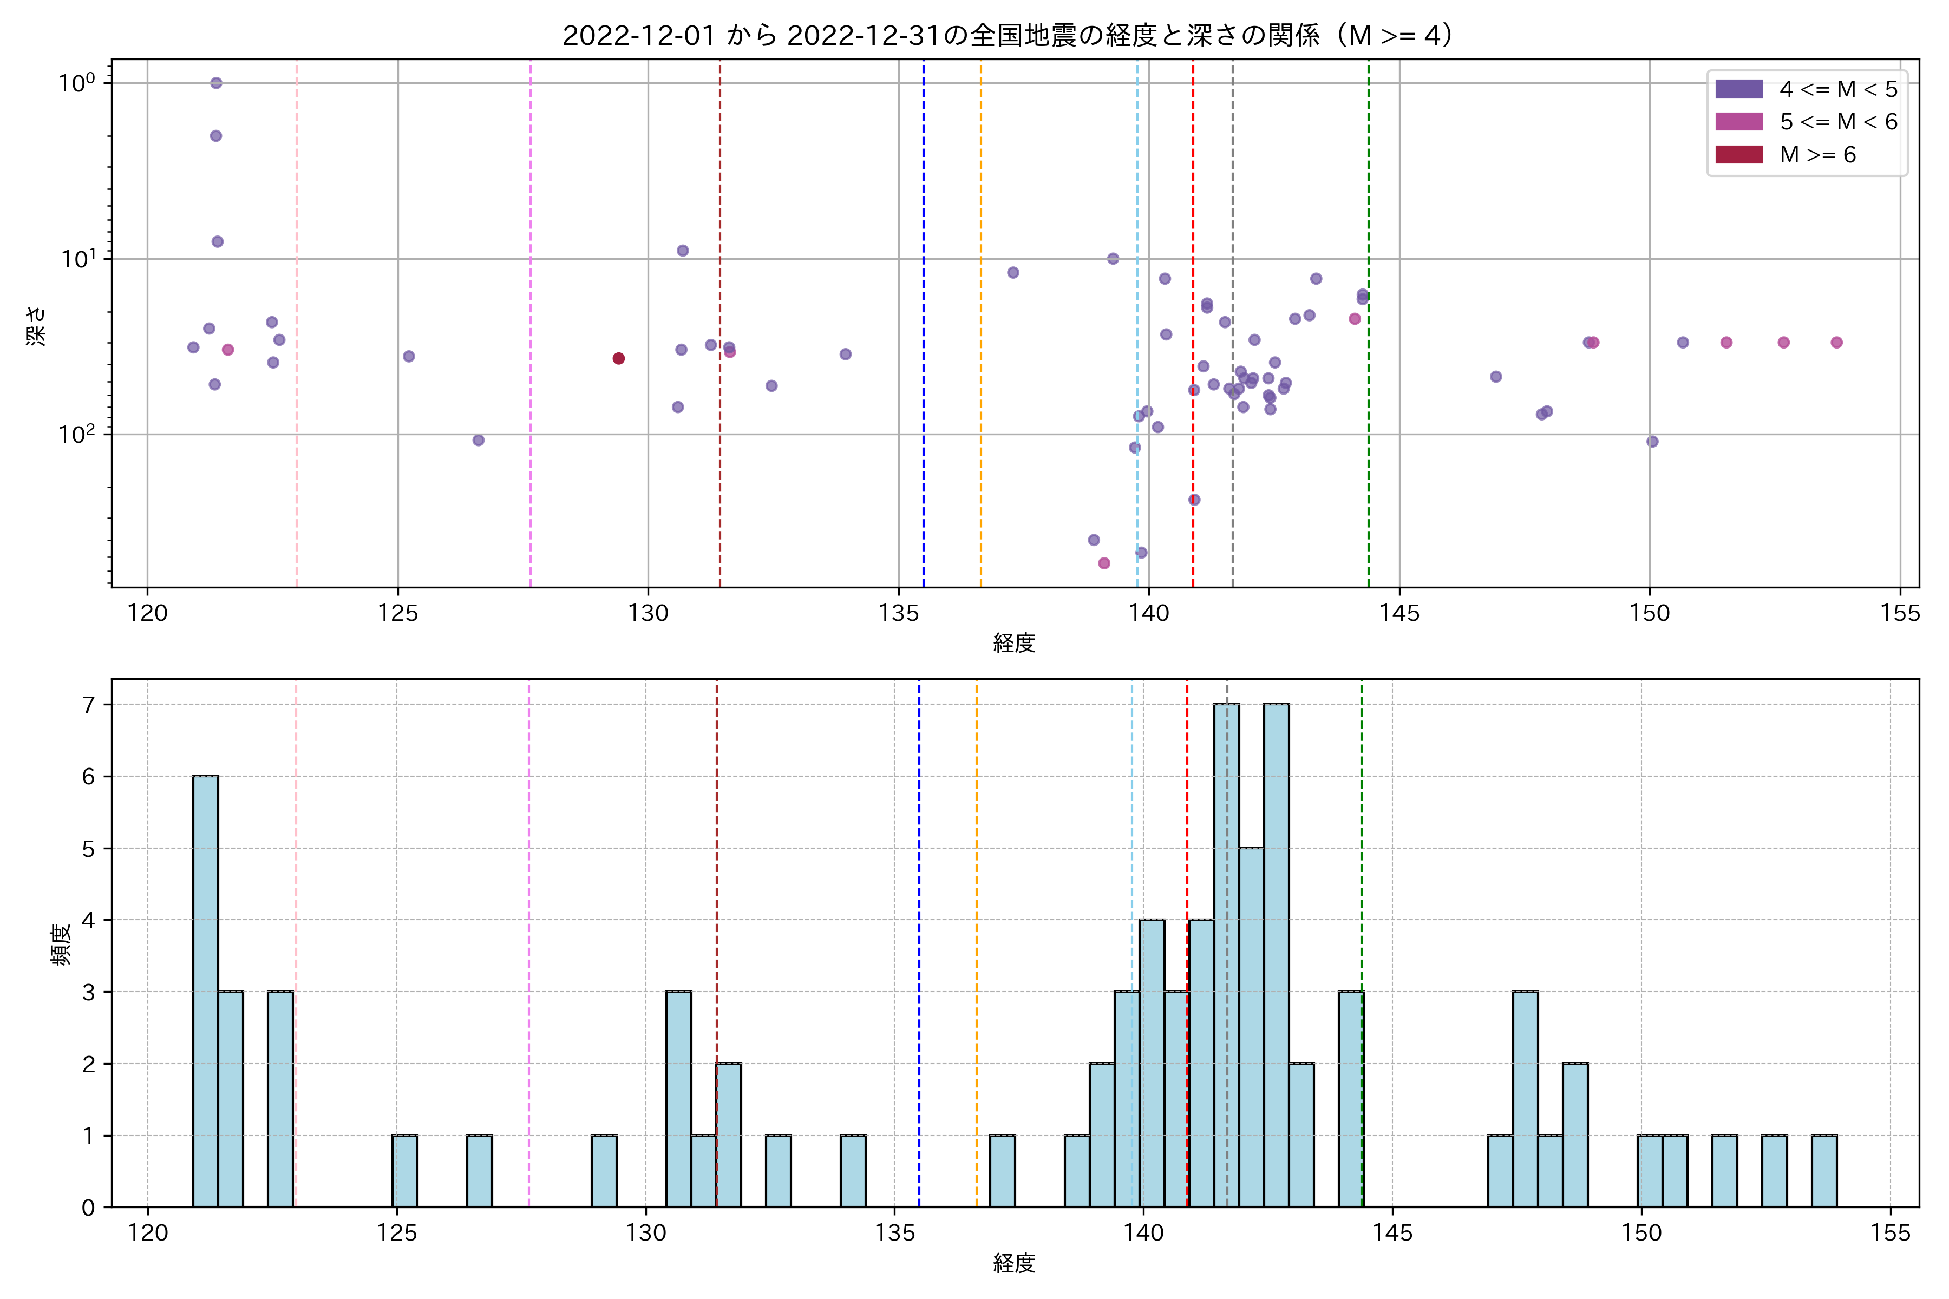Click the 経度 label under the scatter plot
This screenshot has height=1299, width=1949.
pyautogui.click(x=1014, y=643)
